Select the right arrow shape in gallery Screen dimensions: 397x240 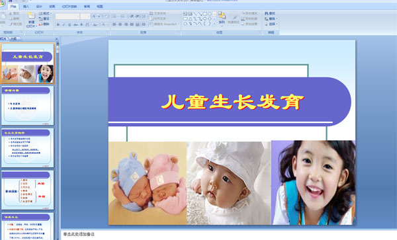(x=205, y=19)
